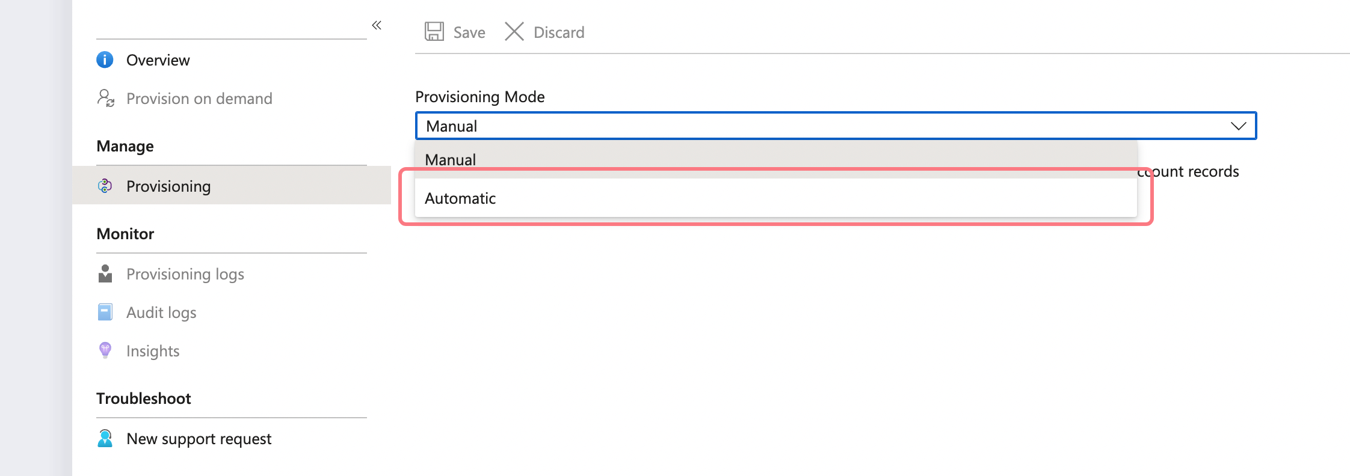Click the Discard X icon

pyautogui.click(x=514, y=32)
